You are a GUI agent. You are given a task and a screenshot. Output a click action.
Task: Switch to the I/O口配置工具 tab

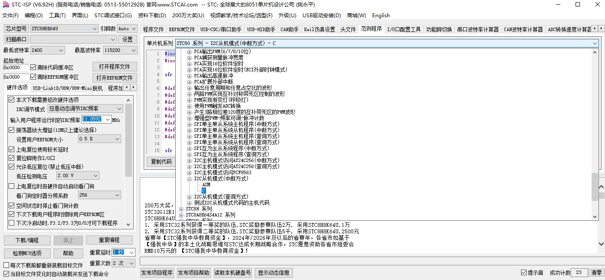click(404, 29)
